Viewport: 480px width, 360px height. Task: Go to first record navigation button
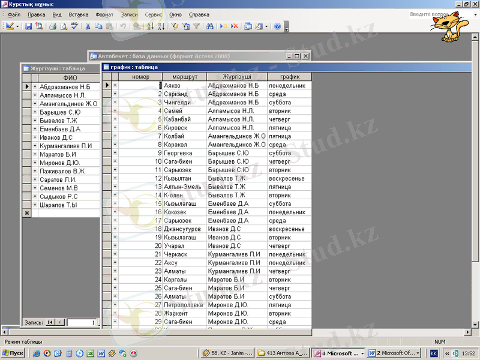(x=50, y=323)
